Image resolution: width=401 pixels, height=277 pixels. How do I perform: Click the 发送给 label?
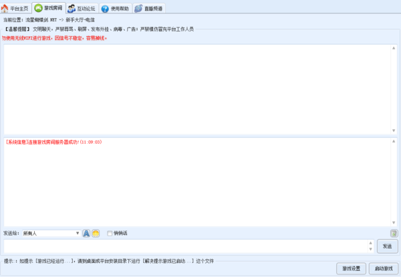pyautogui.click(x=11, y=234)
